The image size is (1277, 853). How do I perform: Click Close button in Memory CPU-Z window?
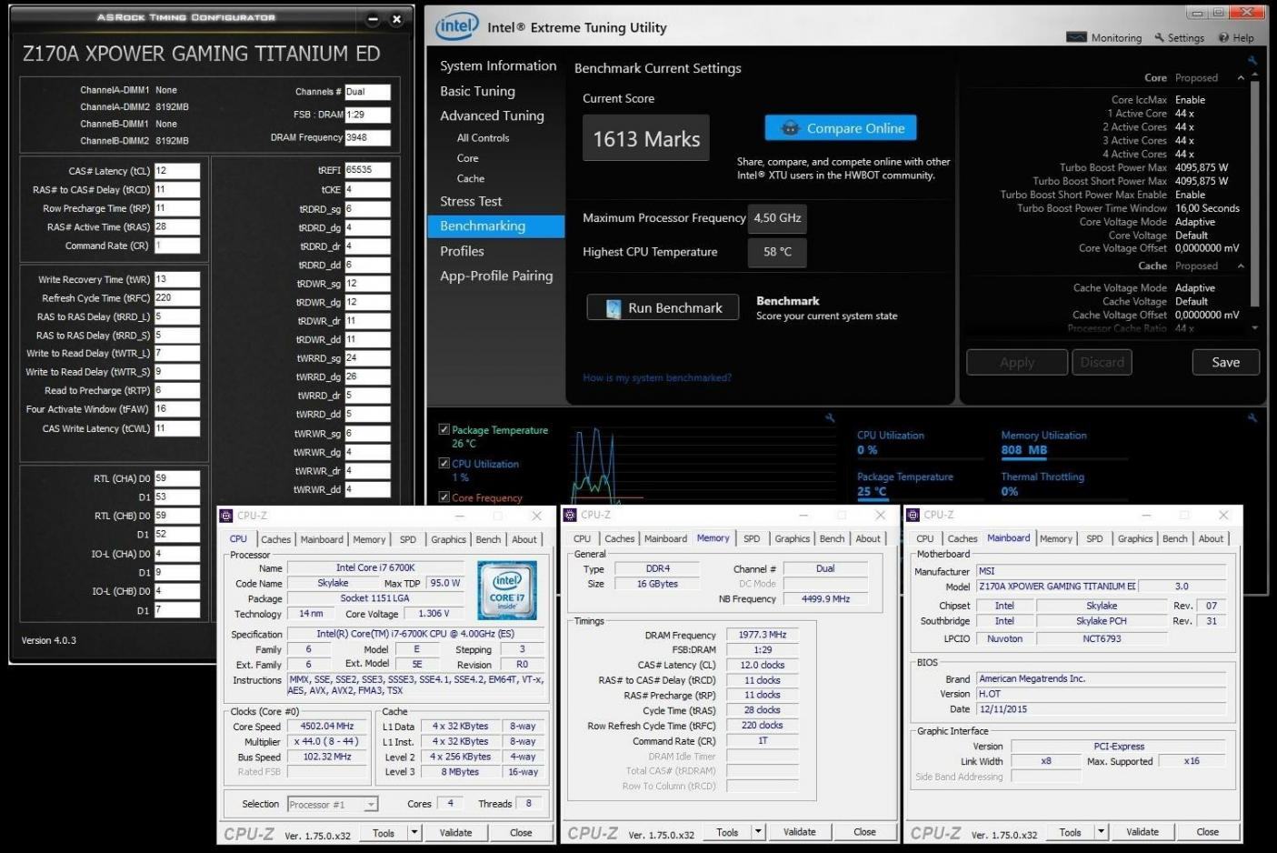pyautogui.click(x=864, y=832)
